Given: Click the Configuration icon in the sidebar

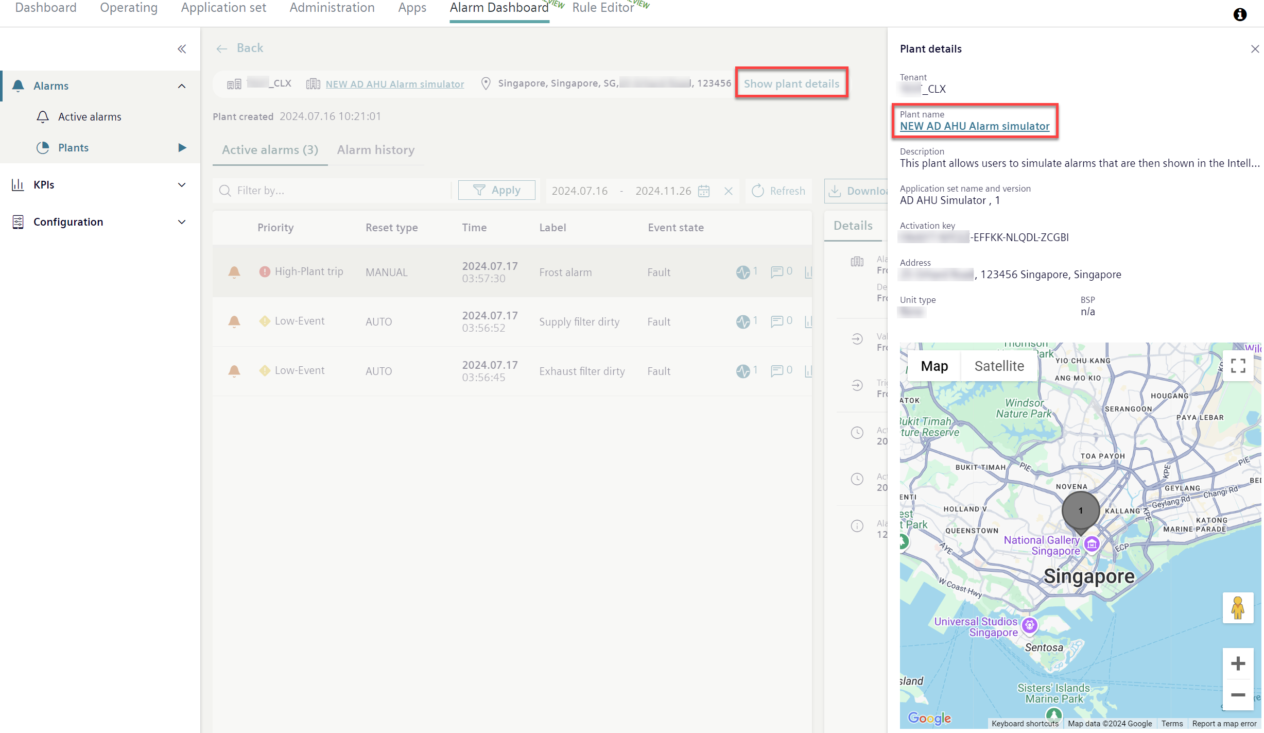Looking at the screenshot, I should tap(18, 222).
